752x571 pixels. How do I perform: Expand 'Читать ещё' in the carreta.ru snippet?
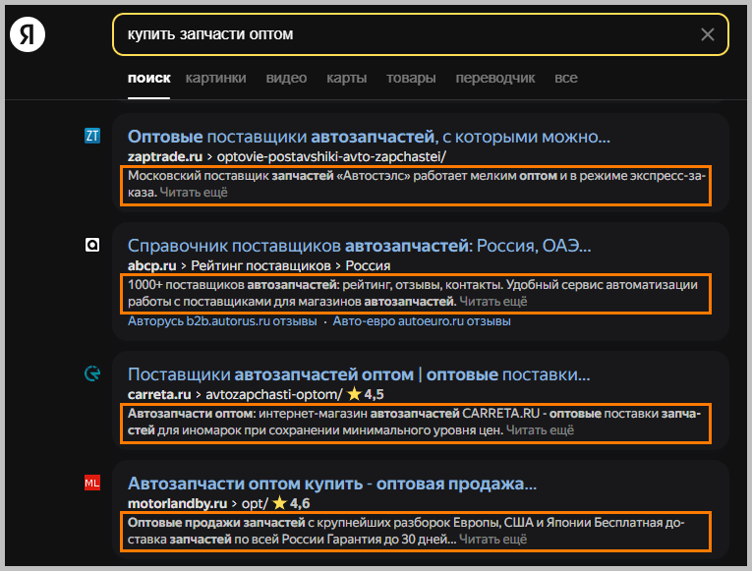[540, 430]
